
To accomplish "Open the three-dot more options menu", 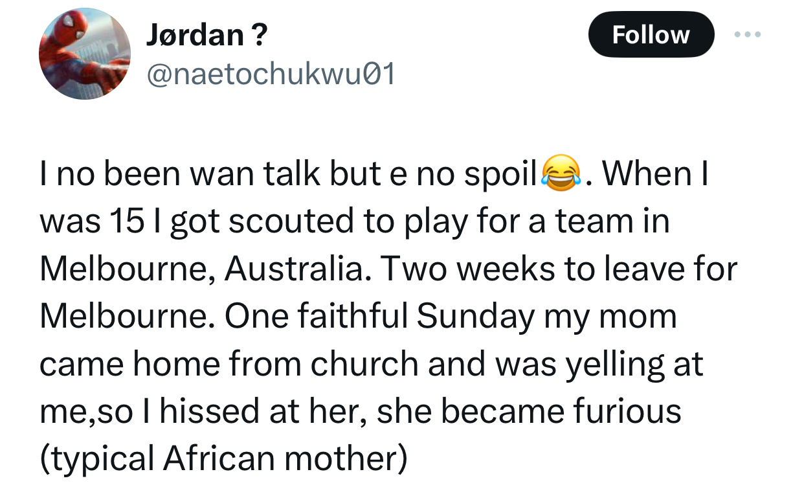I will click(x=747, y=34).
